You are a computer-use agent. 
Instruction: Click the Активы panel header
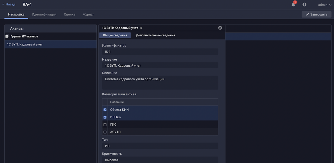pyautogui.click(x=51, y=29)
